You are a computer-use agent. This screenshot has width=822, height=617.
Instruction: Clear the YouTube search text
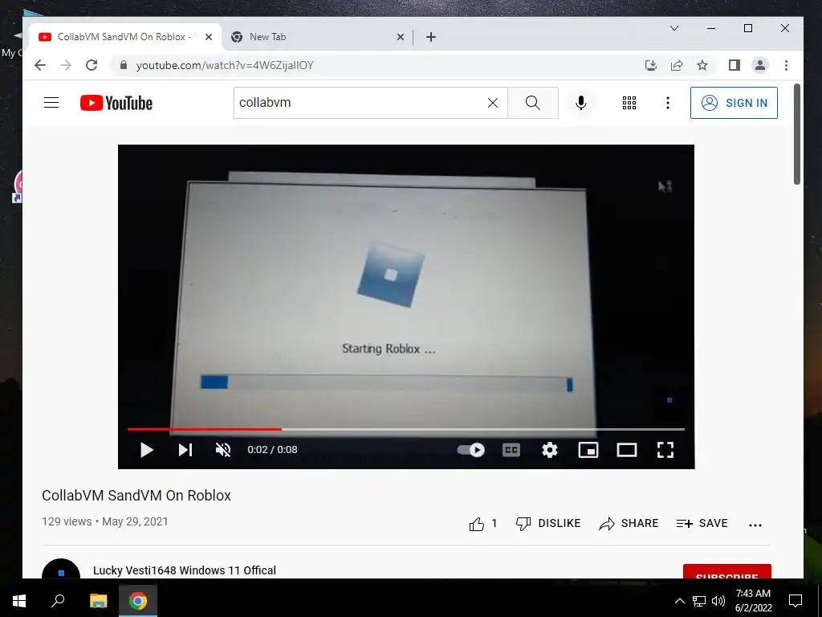pos(493,103)
